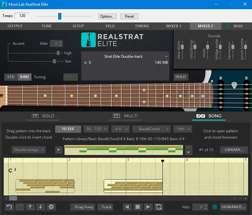The image size is (252, 215).
Task: Click the down arrow icon in bottom toolbar
Action: pyautogui.click(x=41, y=207)
